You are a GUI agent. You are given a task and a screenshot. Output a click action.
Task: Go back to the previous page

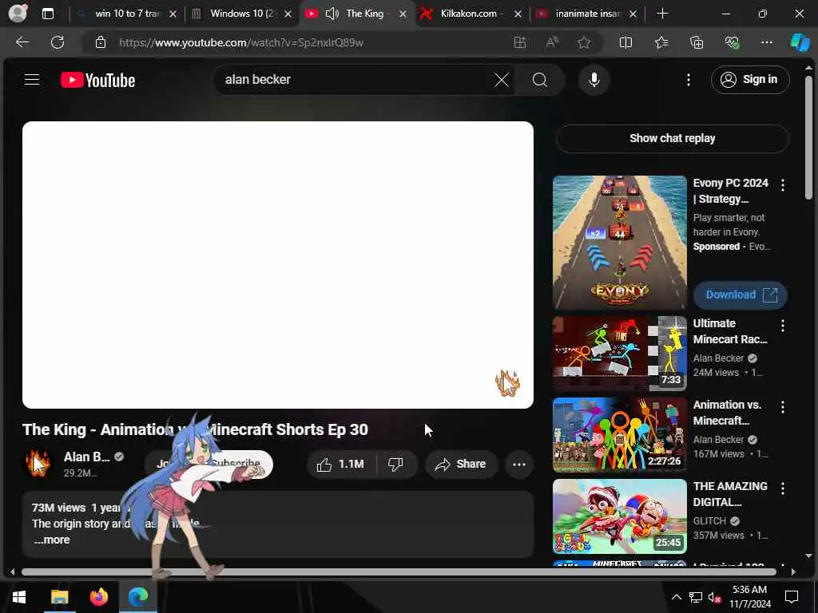[x=22, y=42]
